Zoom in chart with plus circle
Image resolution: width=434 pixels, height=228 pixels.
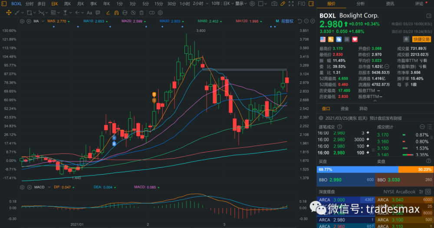[312, 21]
